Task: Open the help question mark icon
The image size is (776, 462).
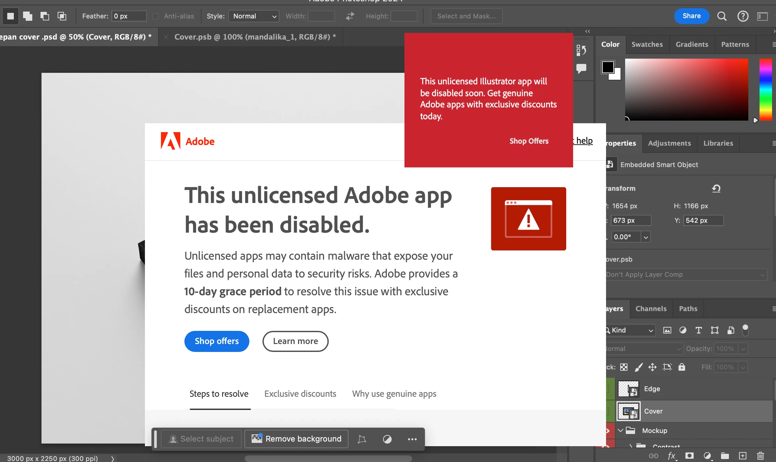Action: point(743,16)
